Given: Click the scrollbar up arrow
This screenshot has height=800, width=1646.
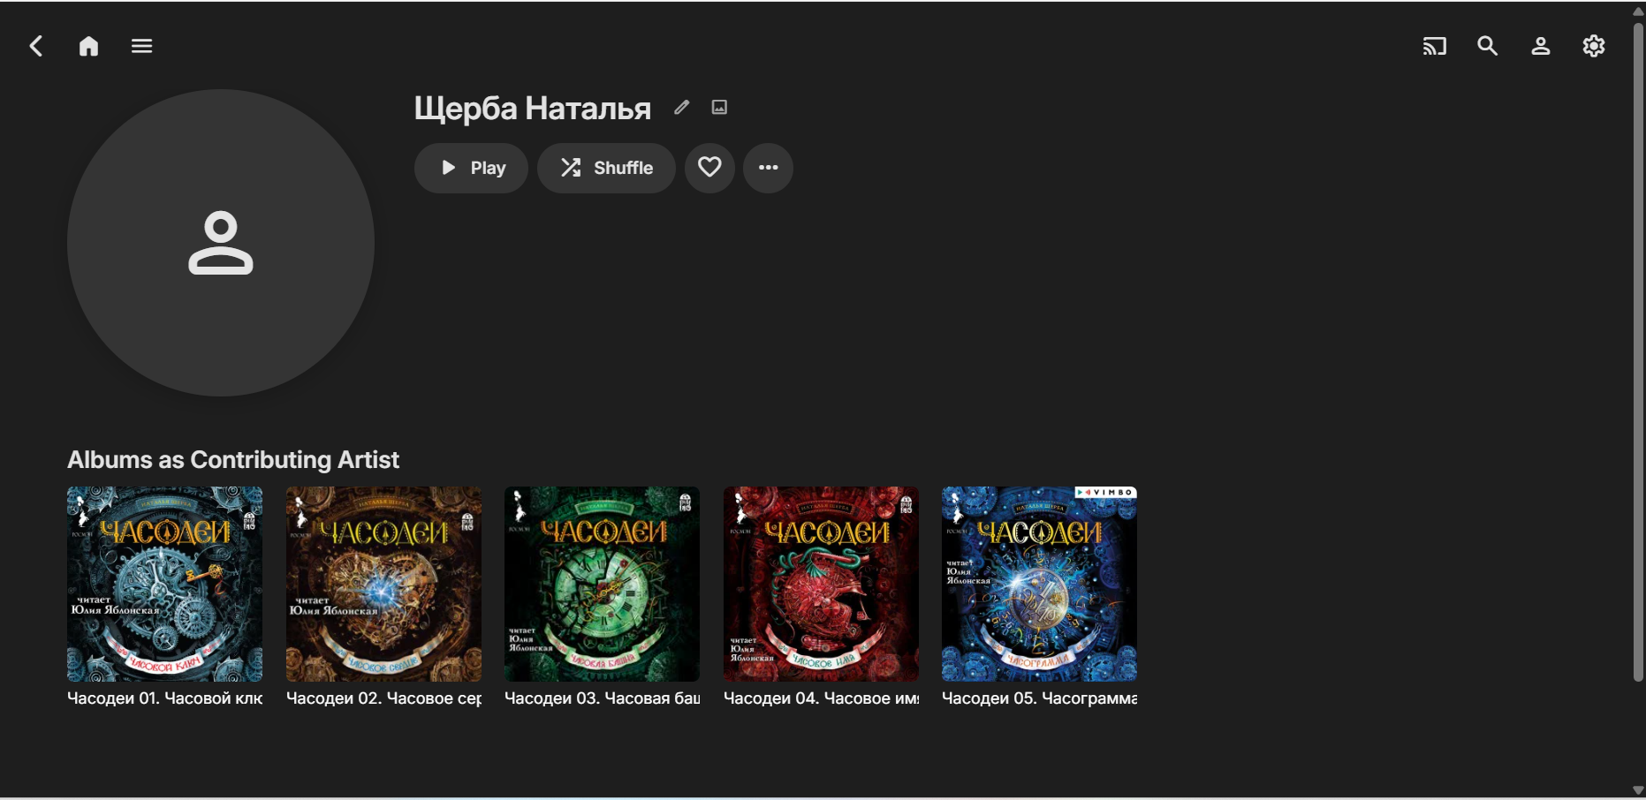Looking at the screenshot, I should [x=1638, y=11].
